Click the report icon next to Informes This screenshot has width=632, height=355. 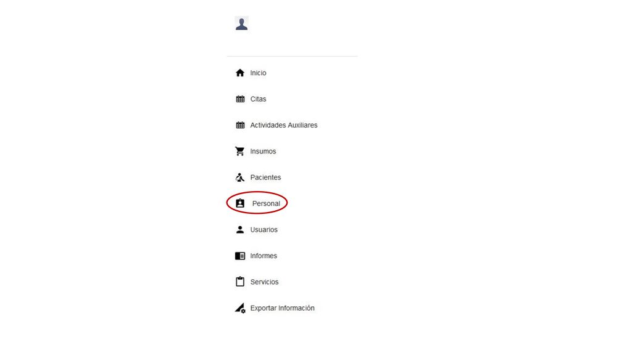(240, 256)
